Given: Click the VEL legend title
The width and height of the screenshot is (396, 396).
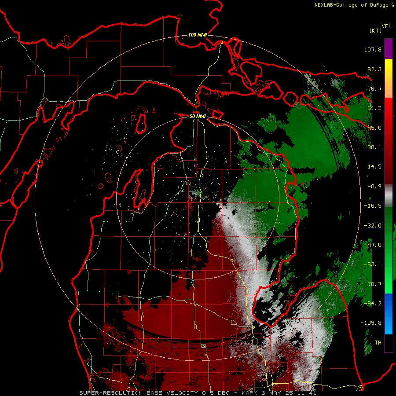Looking at the screenshot, I should click(x=386, y=26).
